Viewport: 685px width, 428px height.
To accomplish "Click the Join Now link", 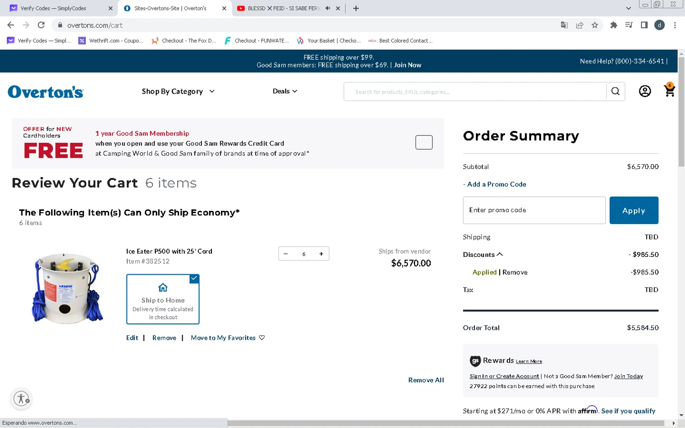I will point(407,65).
